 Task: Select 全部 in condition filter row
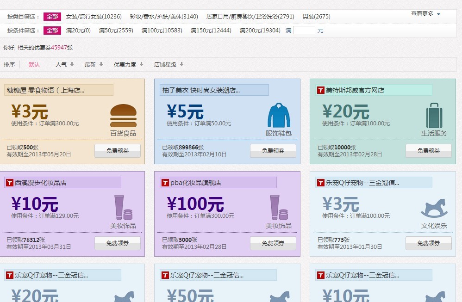(x=52, y=31)
